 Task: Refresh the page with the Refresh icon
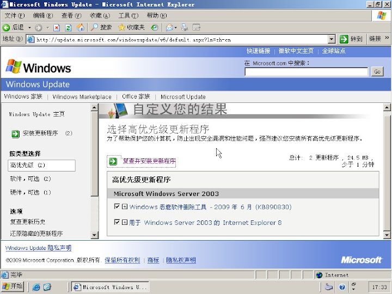pos(68,28)
